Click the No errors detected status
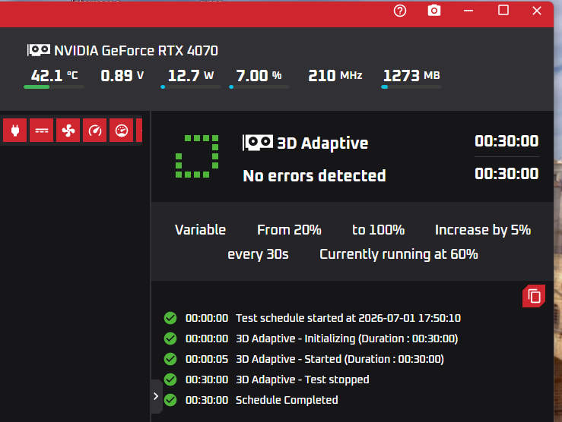The image size is (562, 422). click(x=314, y=175)
